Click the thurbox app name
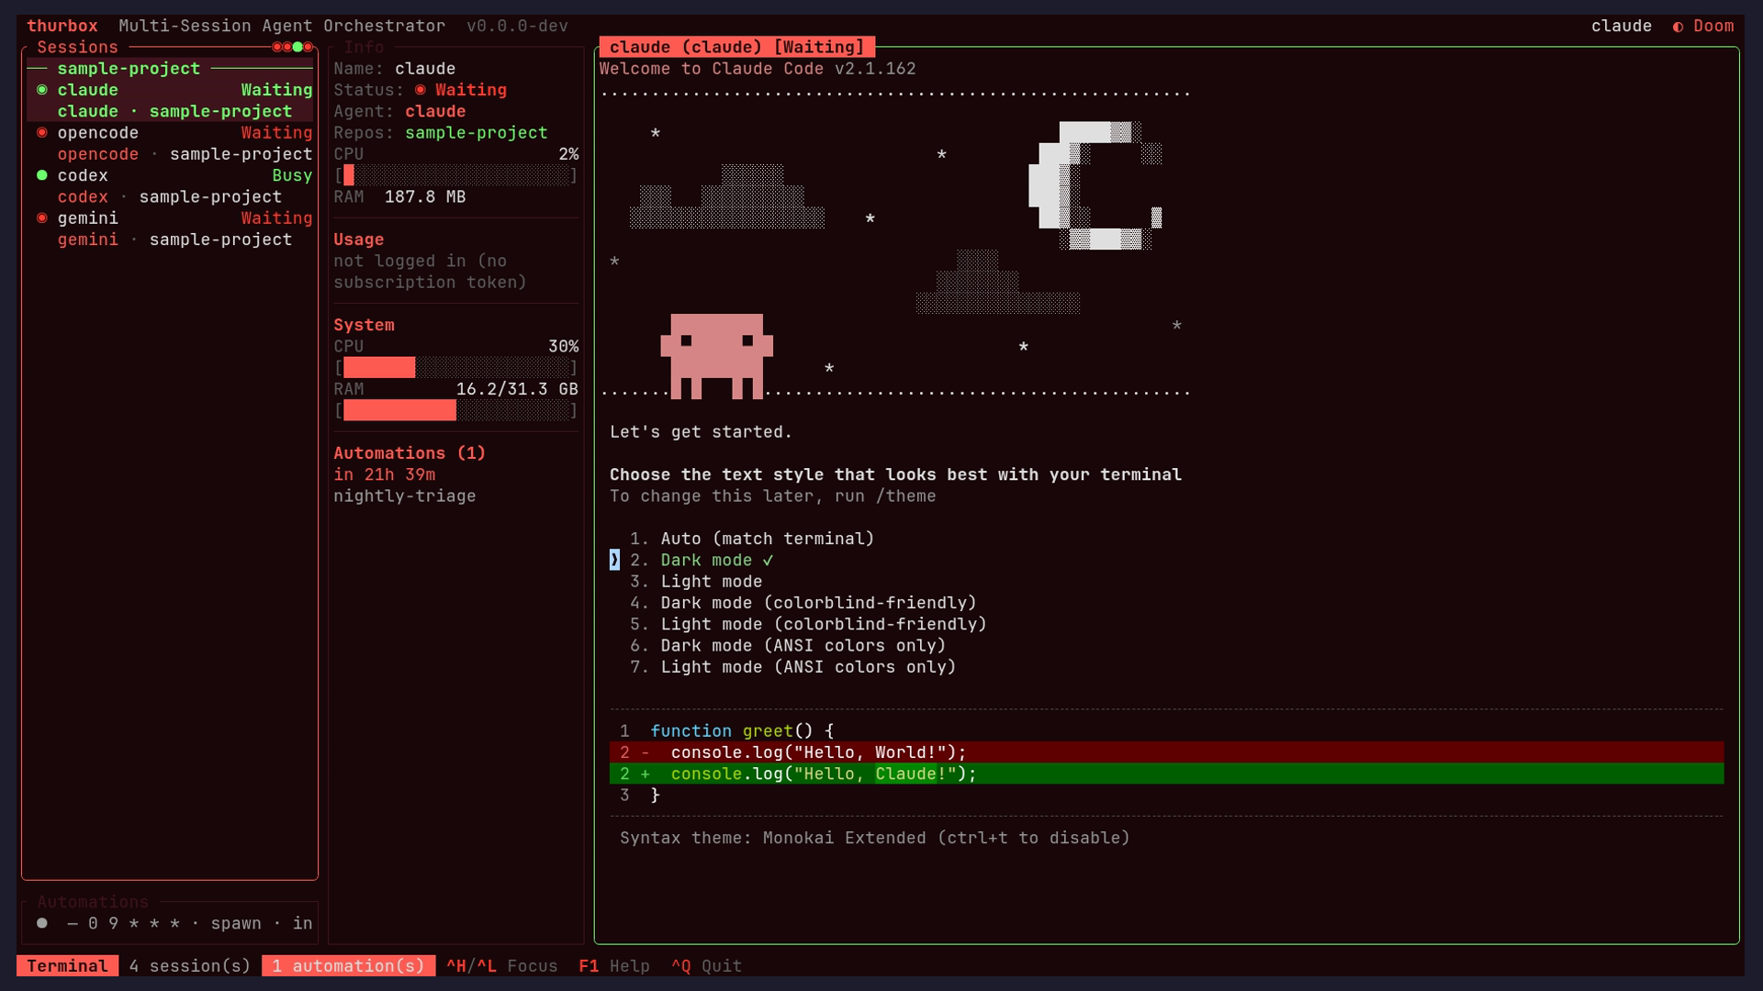Image resolution: width=1763 pixels, height=991 pixels. [x=62, y=27]
